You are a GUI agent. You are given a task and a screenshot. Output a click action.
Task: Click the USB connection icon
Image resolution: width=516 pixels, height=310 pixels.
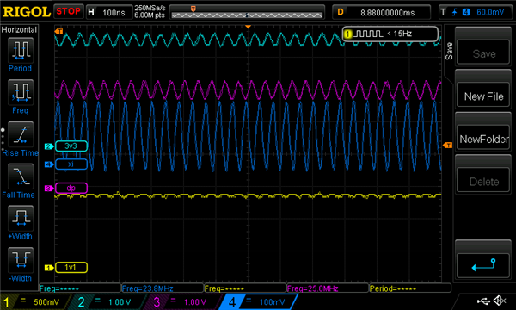point(483,301)
